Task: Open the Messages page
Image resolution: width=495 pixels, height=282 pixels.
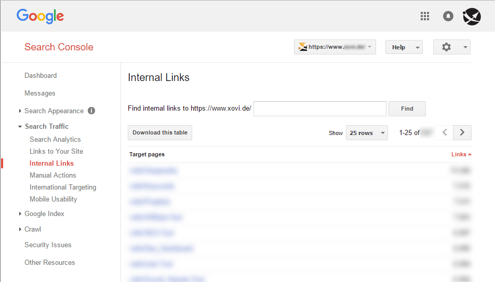Action: (x=40, y=93)
